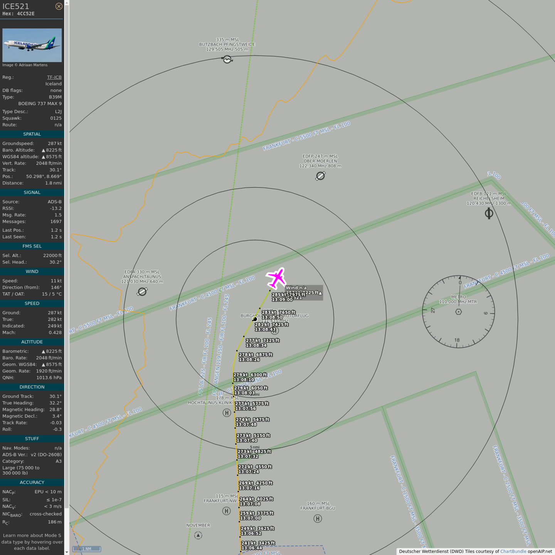Click the Hochtaunus-Klinik heliport H symbol
555x555 pixels.
[227, 413]
